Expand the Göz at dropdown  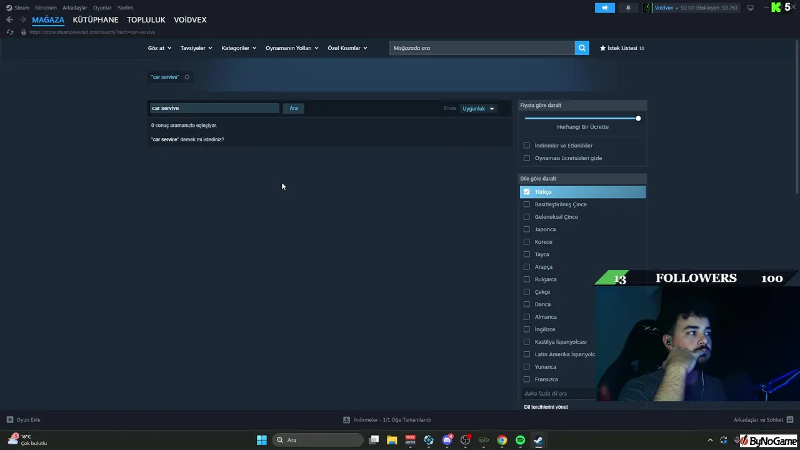point(159,48)
